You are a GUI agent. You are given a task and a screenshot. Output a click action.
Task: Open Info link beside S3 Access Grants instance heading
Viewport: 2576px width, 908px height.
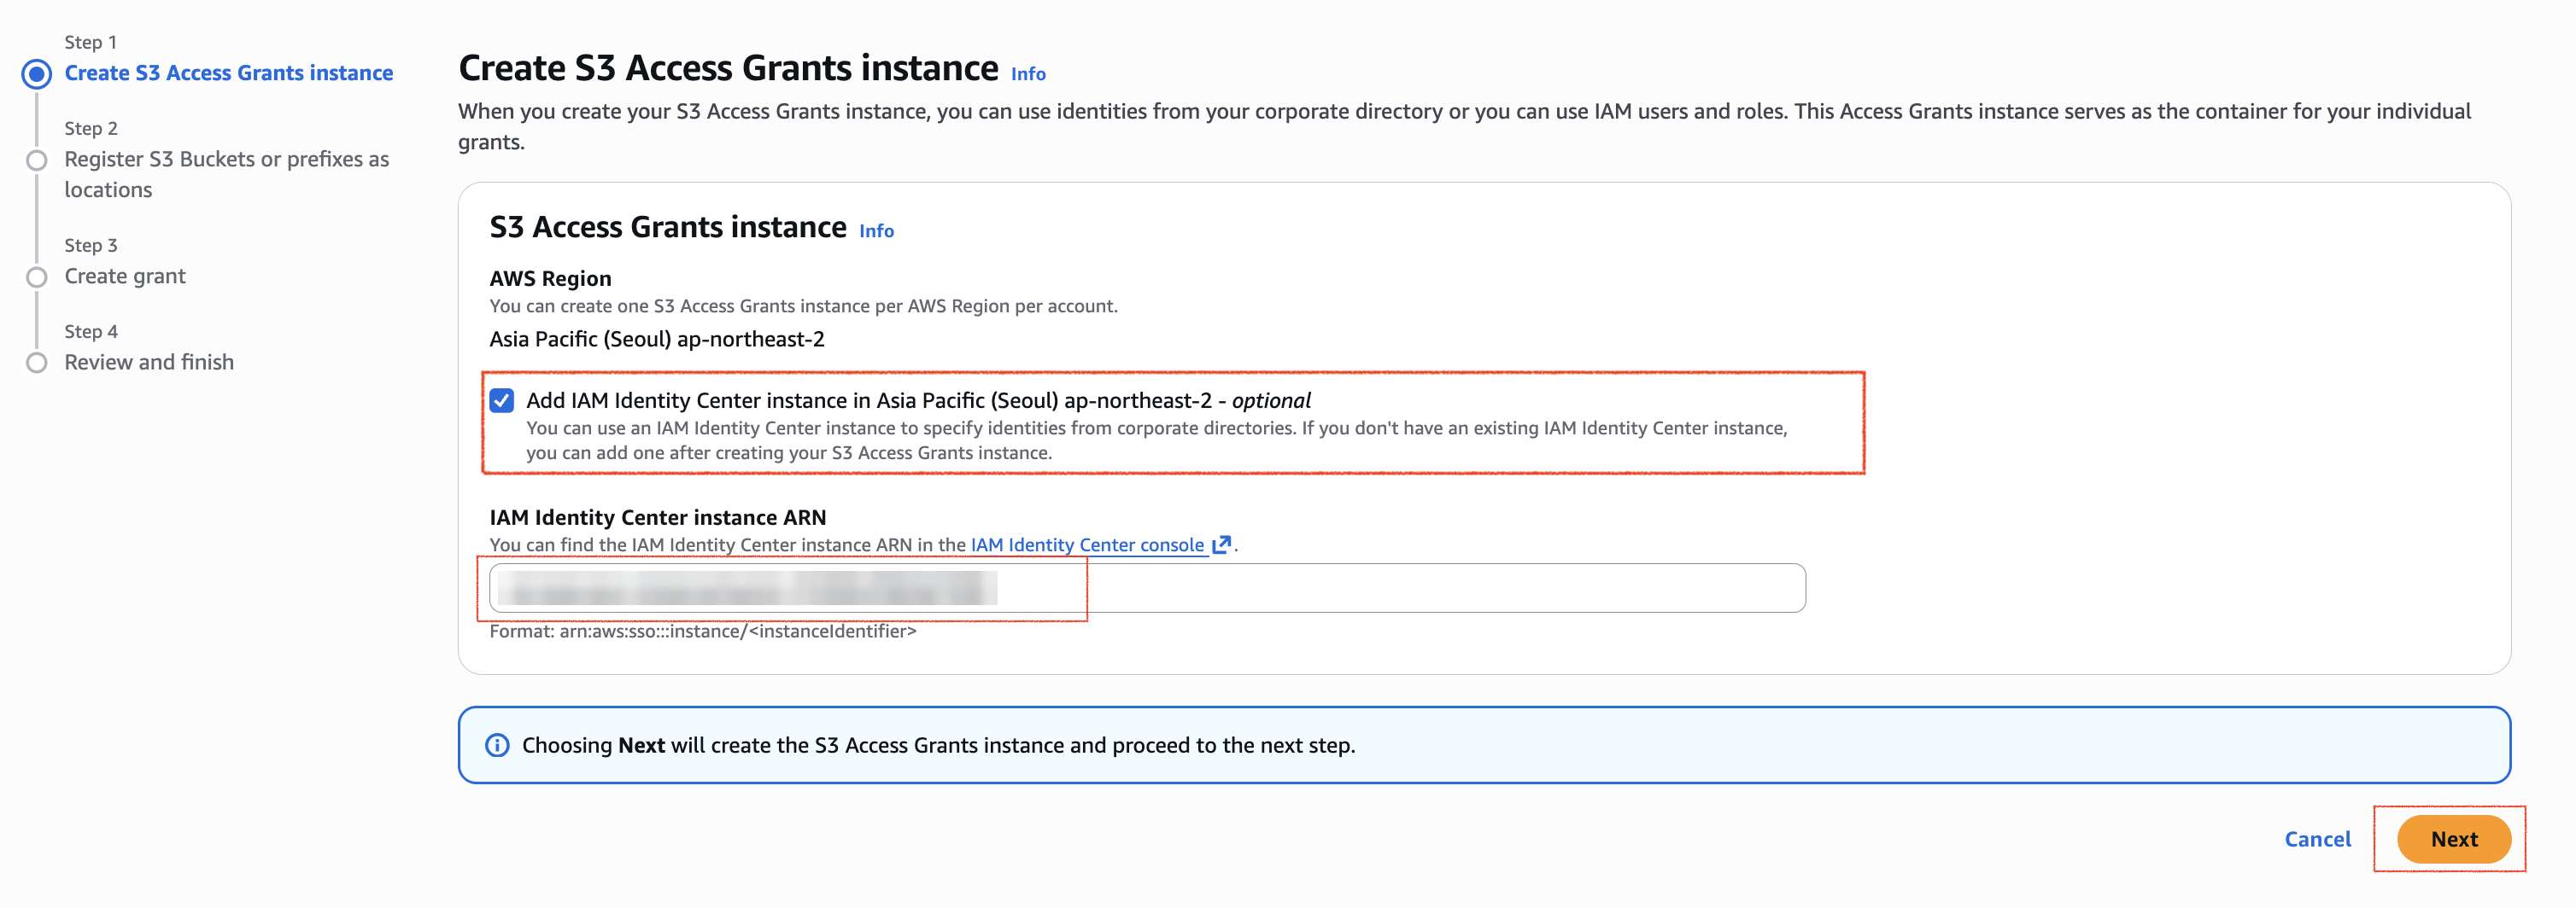pos(876,230)
